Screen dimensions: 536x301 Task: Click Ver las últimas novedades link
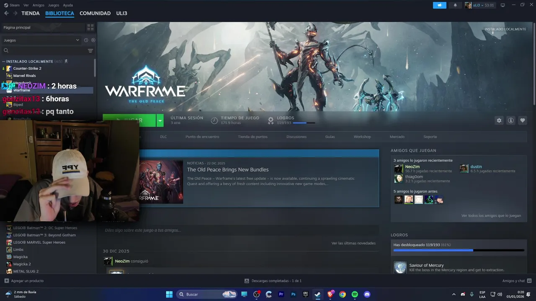pos(353,243)
